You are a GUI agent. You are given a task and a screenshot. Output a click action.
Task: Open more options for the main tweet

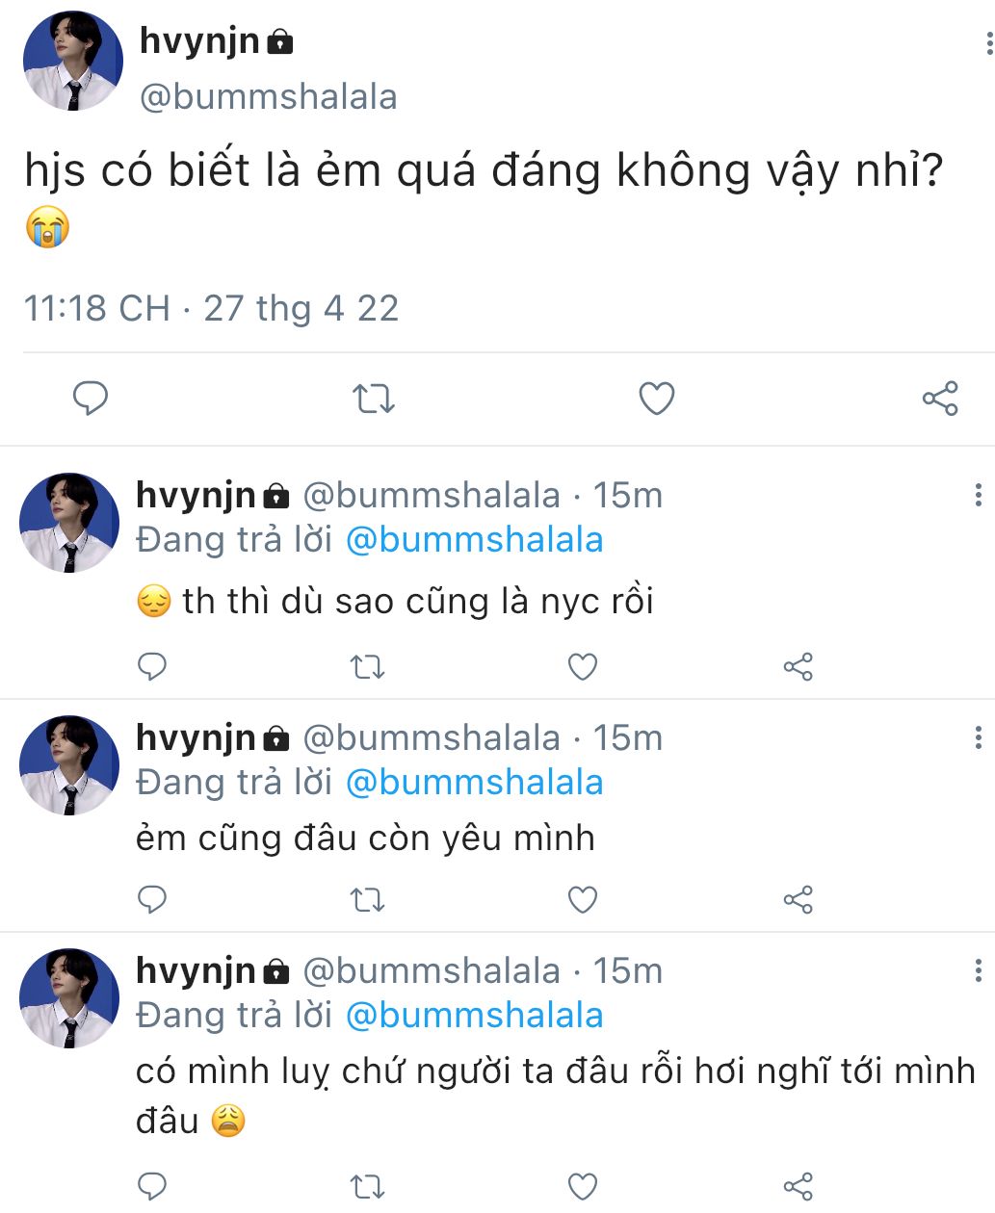[x=988, y=43]
